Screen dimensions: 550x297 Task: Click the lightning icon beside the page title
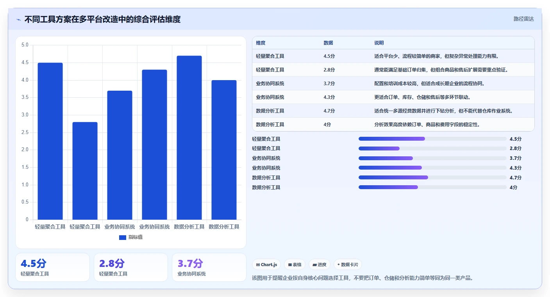pos(18,20)
